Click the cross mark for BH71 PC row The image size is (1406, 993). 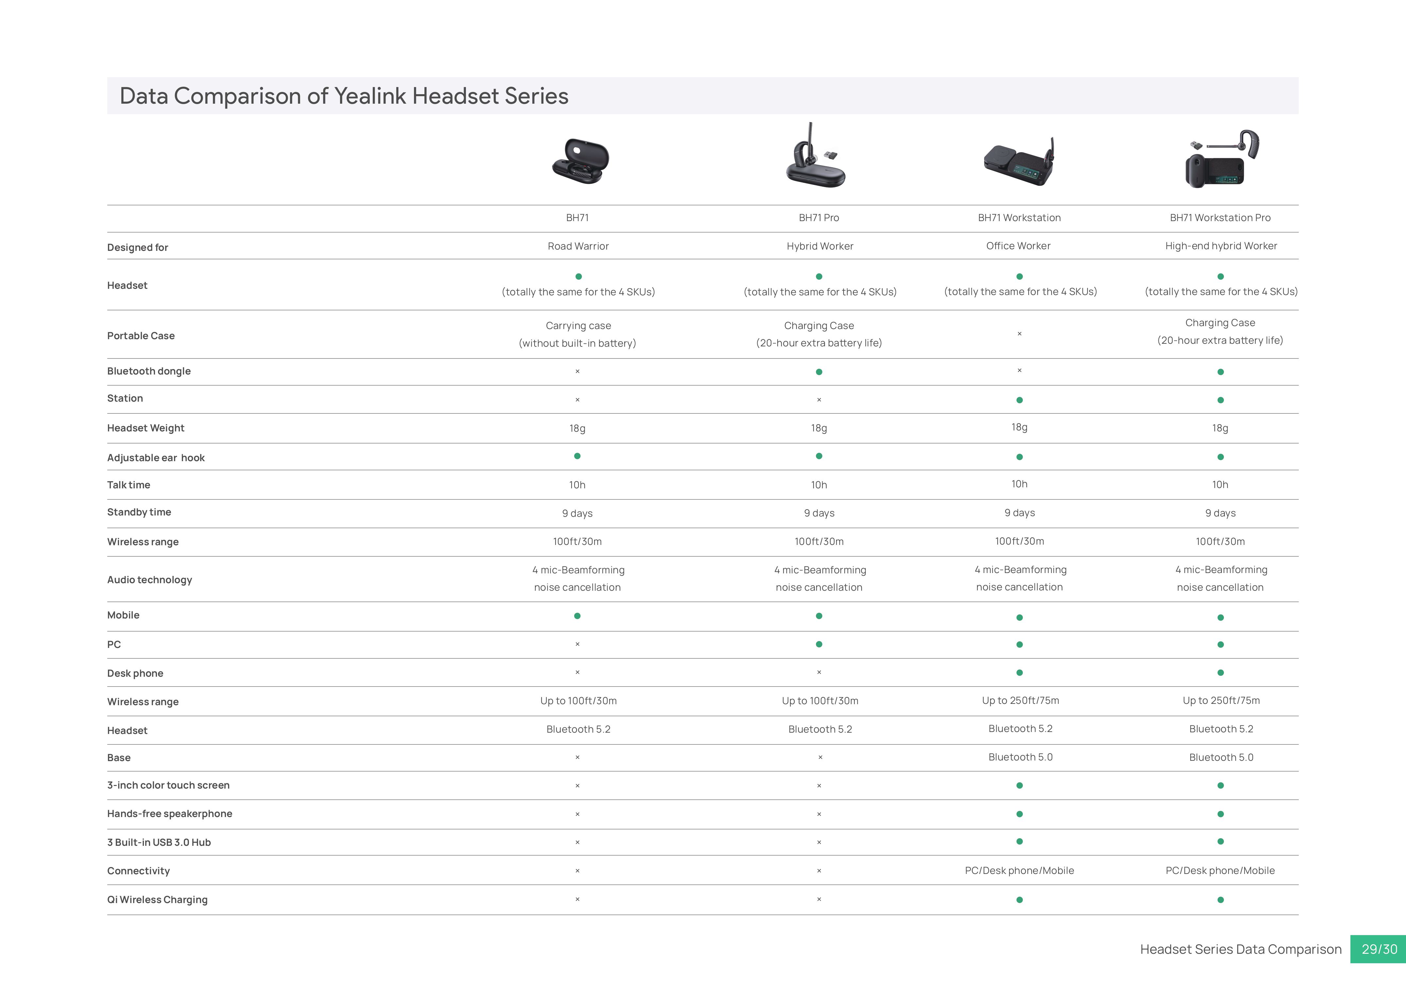coord(577,644)
